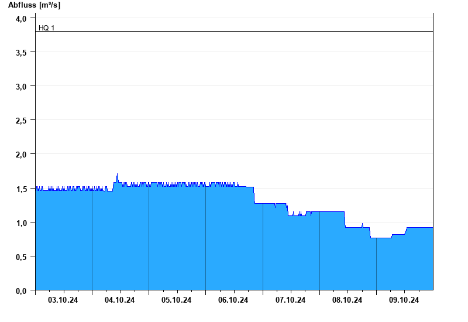Click the 4,0 y-axis tick label
468x322 pixels.
21,19
